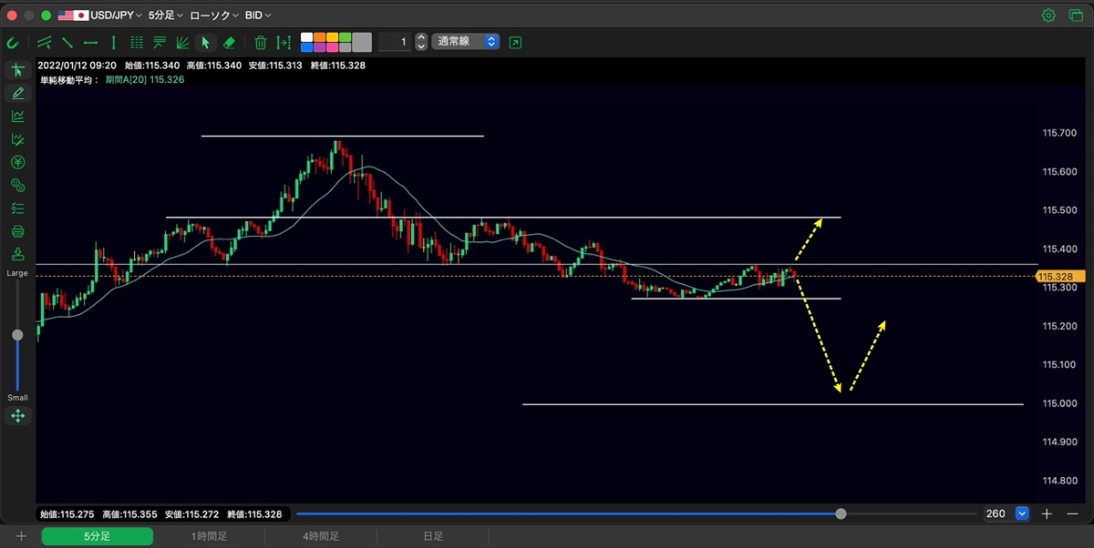Click the green pop-out arrow button

(516, 42)
